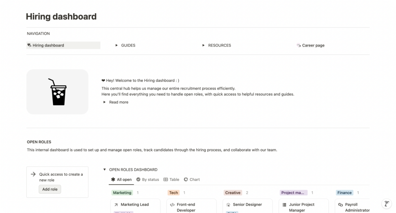Screen dimensions: 396x213
Task: Click the sparkle icon beside Senior Designer
Action: click(228, 205)
